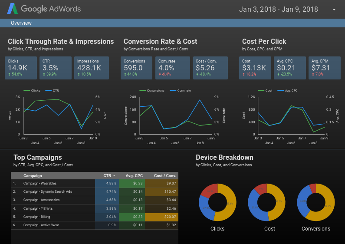Click the $0.14 Avg. CPC cell
Image resolution: width=345 pixels, height=244 pixels.
coord(132,192)
